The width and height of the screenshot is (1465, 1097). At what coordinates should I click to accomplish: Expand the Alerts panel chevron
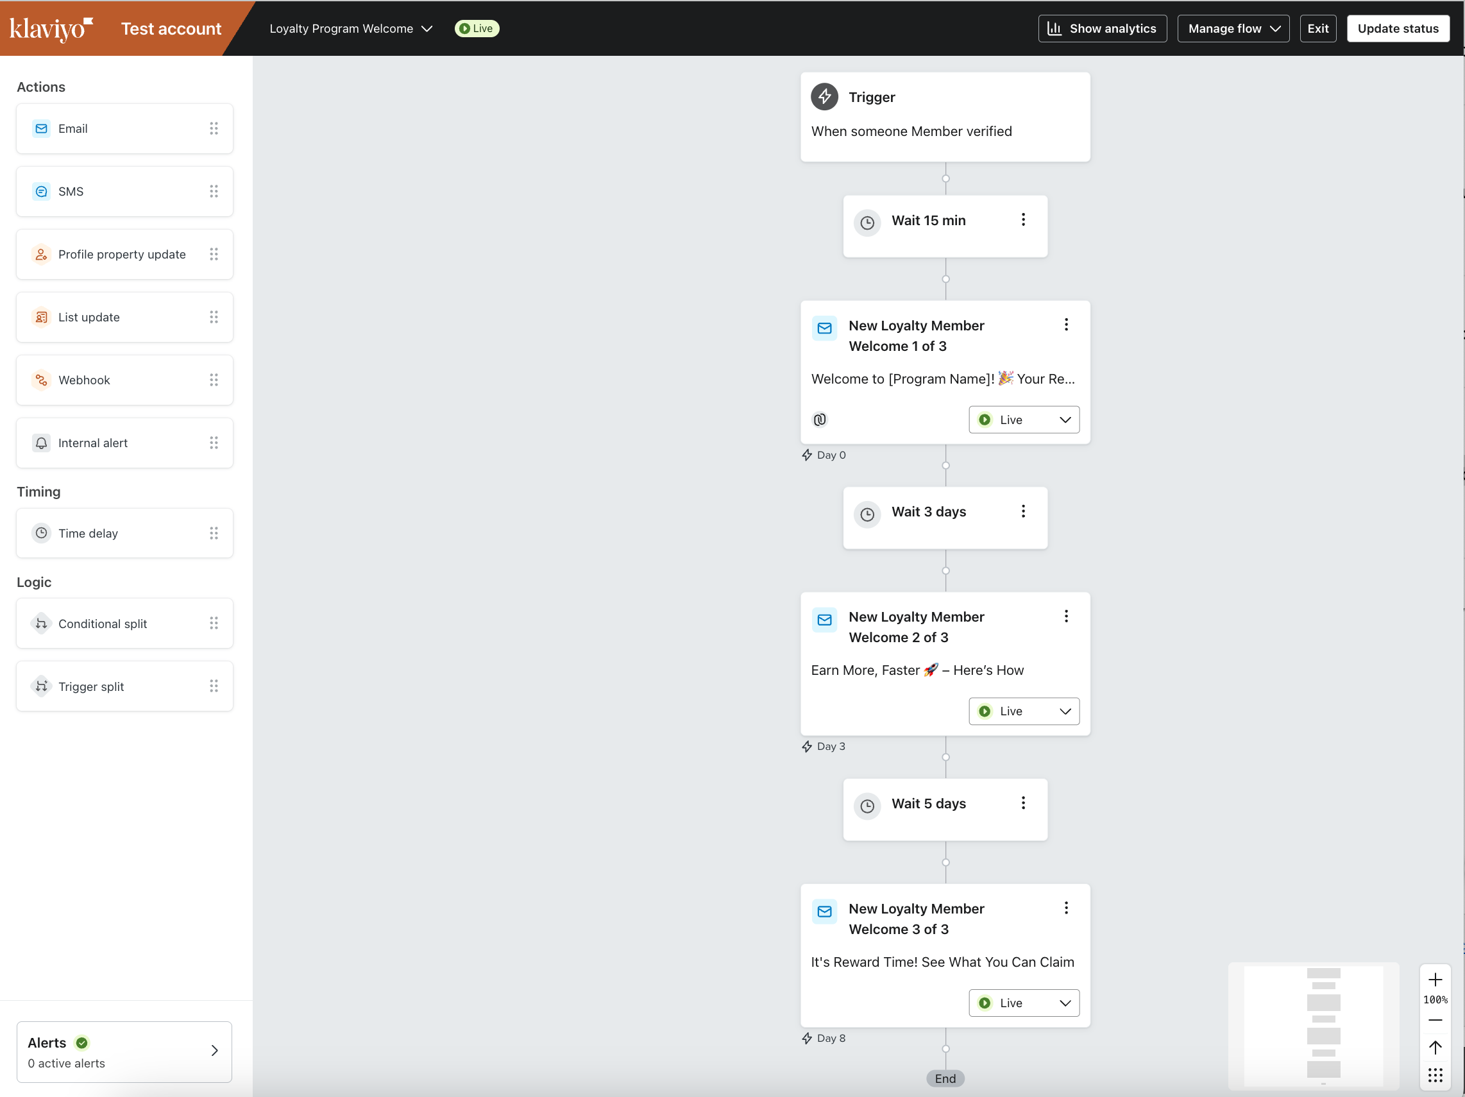pos(215,1051)
